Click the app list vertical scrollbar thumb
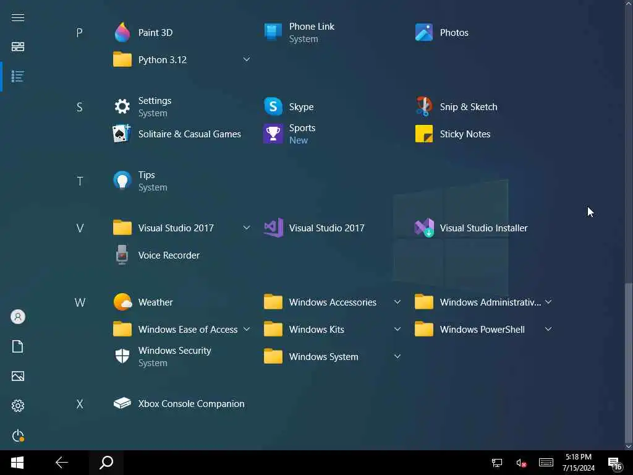The width and height of the screenshot is (633, 475). coord(628,362)
